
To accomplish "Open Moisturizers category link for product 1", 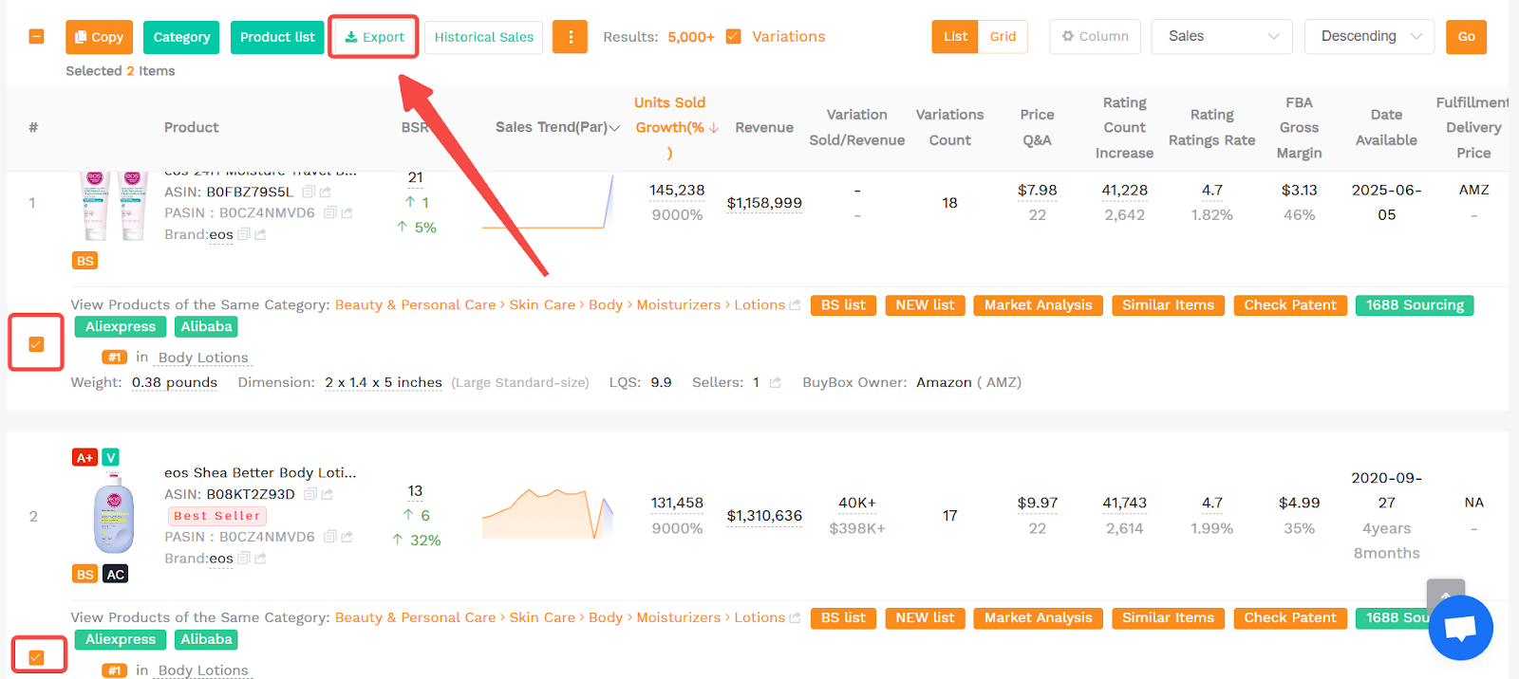I will 678,304.
